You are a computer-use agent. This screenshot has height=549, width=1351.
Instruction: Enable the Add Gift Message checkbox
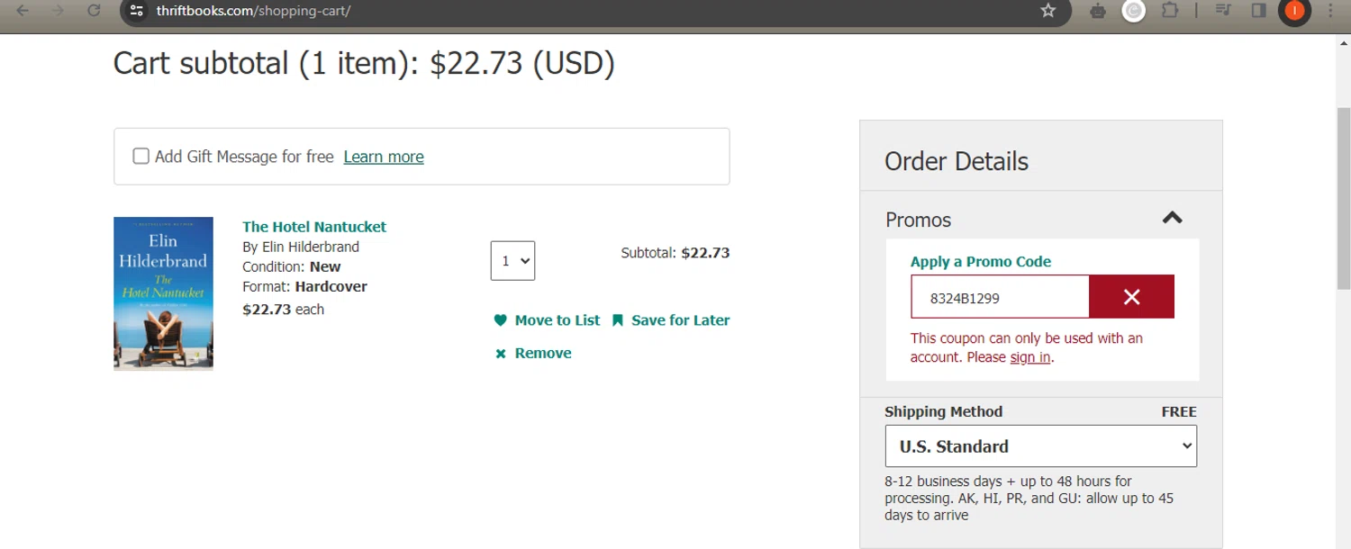pos(141,157)
